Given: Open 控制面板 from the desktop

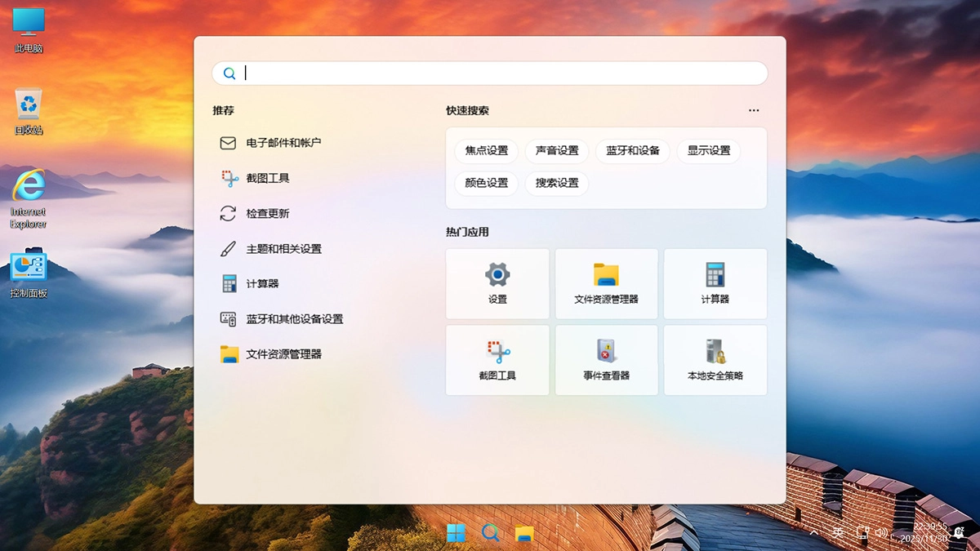Looking at the screenshot, I should point(27,269).
